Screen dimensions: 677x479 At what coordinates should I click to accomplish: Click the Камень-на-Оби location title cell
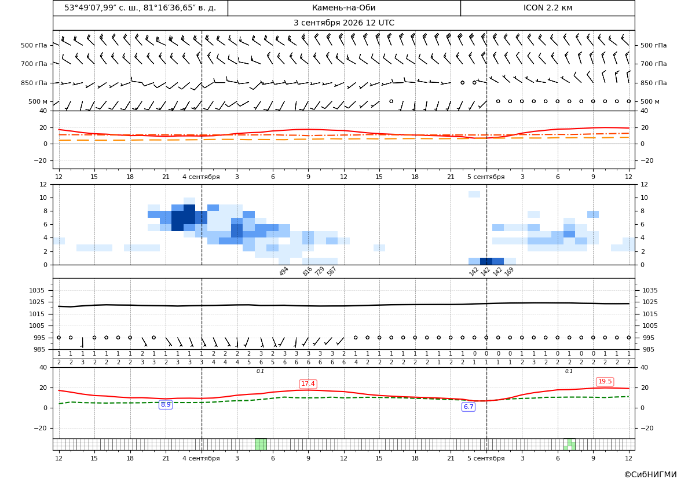tap(344, 8)
